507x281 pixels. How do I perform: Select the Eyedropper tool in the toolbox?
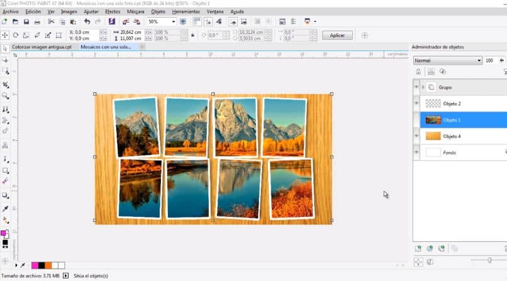coord(5,209)
